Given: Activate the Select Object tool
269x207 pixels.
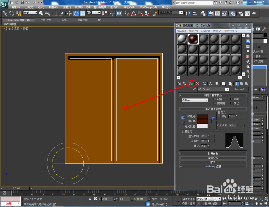Looking at the screenshot, I should pos(41,13).
